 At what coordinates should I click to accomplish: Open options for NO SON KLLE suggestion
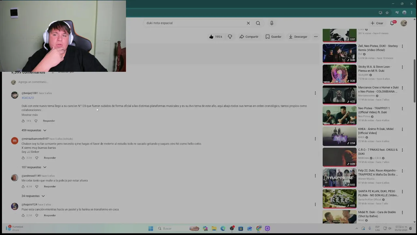click(402, 192)
